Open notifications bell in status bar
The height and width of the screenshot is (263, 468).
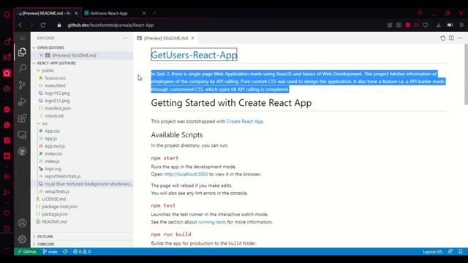click(461, 251)
